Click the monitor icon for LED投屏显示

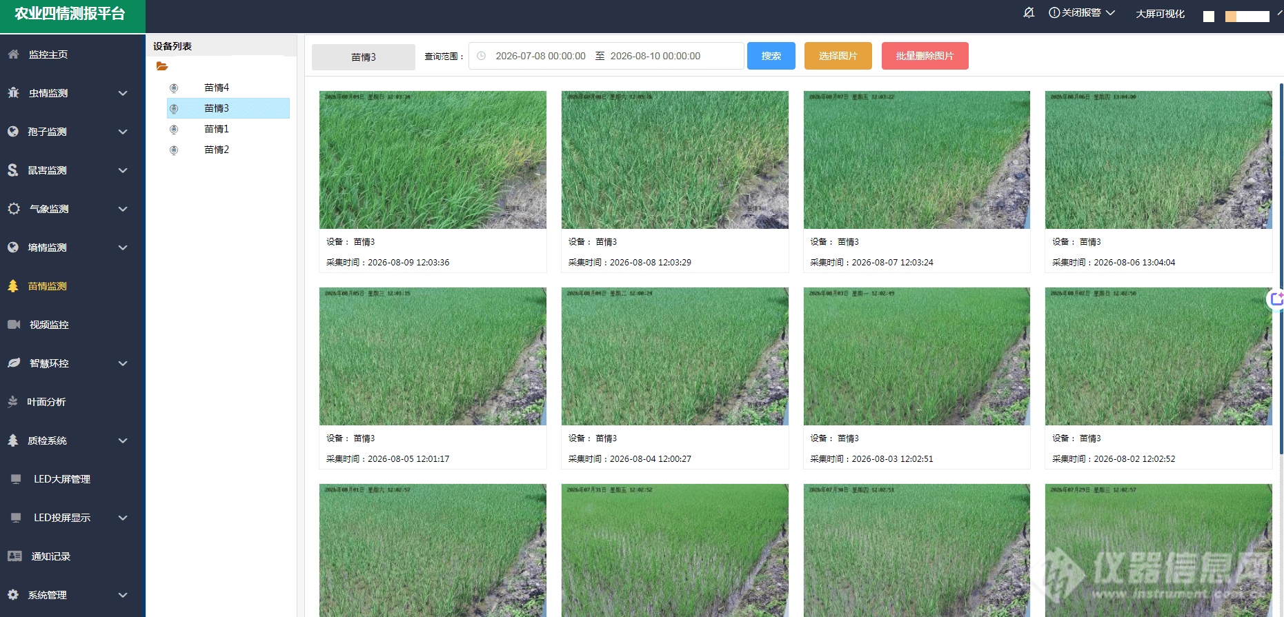point(16,518)
